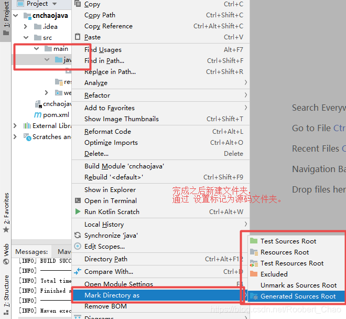
Task: Click the Copy icon in context menu
Action: point(78,4)
